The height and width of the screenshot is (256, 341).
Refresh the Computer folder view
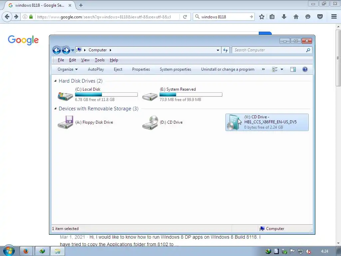[x=225, y=50]
